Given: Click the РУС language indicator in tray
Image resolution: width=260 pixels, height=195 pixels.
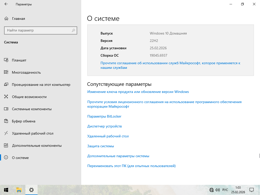Looking at the screenshot, I should click(225, 190).
